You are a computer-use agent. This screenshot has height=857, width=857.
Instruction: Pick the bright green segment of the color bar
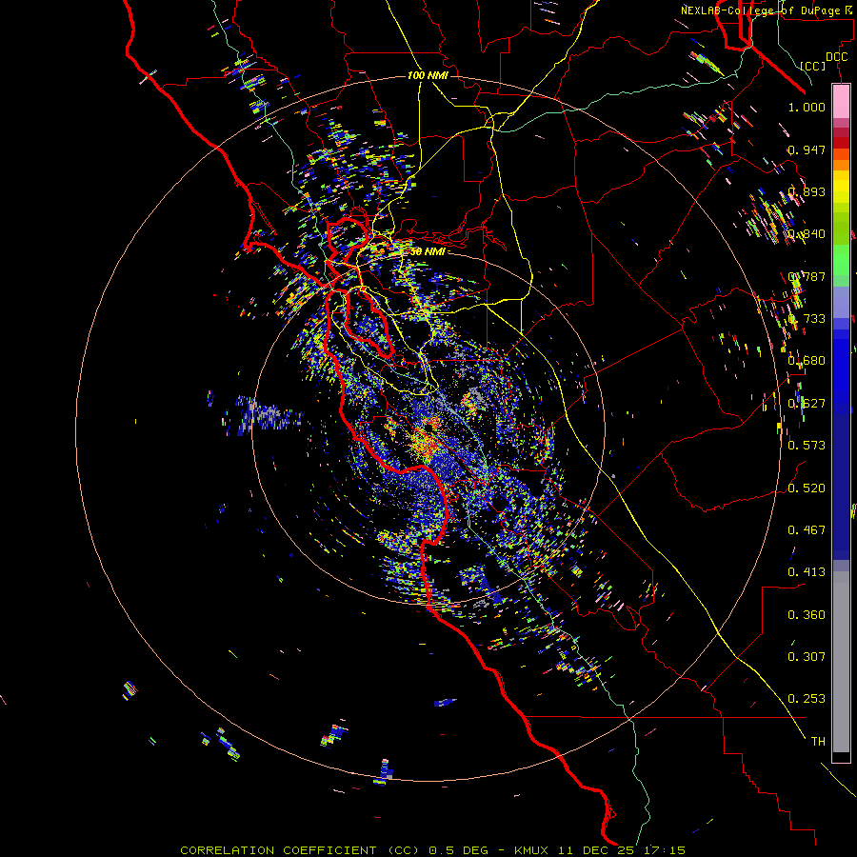point(841,260)
